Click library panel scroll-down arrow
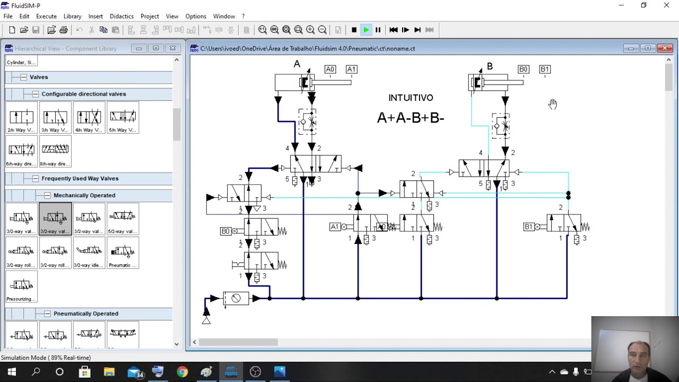Viewport: 679px width, 382px height. tap(177, 344)
